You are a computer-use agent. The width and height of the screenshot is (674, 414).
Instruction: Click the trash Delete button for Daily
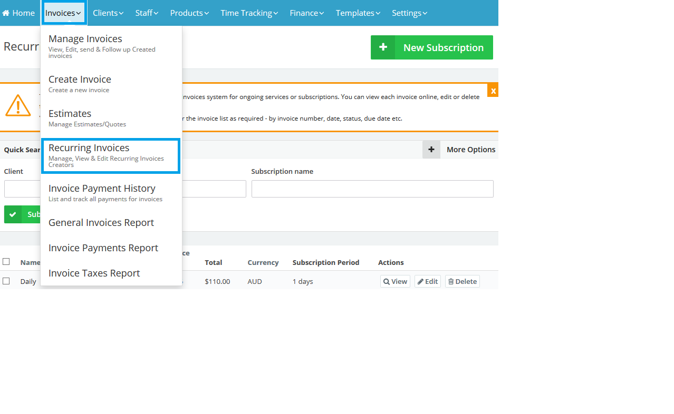462,281
